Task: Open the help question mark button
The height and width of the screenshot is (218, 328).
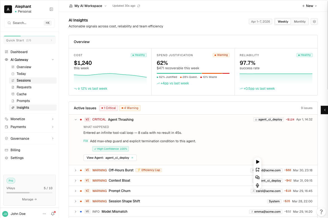Action: tap(321, 212)
